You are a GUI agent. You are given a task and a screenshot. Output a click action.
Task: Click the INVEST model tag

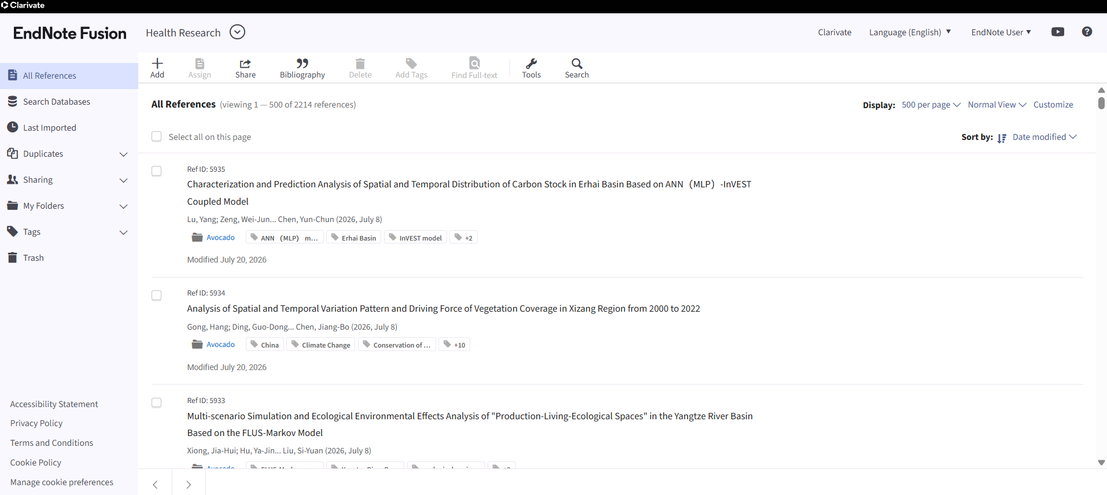tap(415, 238)
